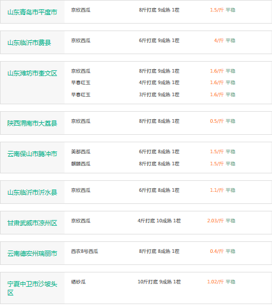Click the 4/斤 price in 费县 row
272x307 pixels.
pos(219,40)
